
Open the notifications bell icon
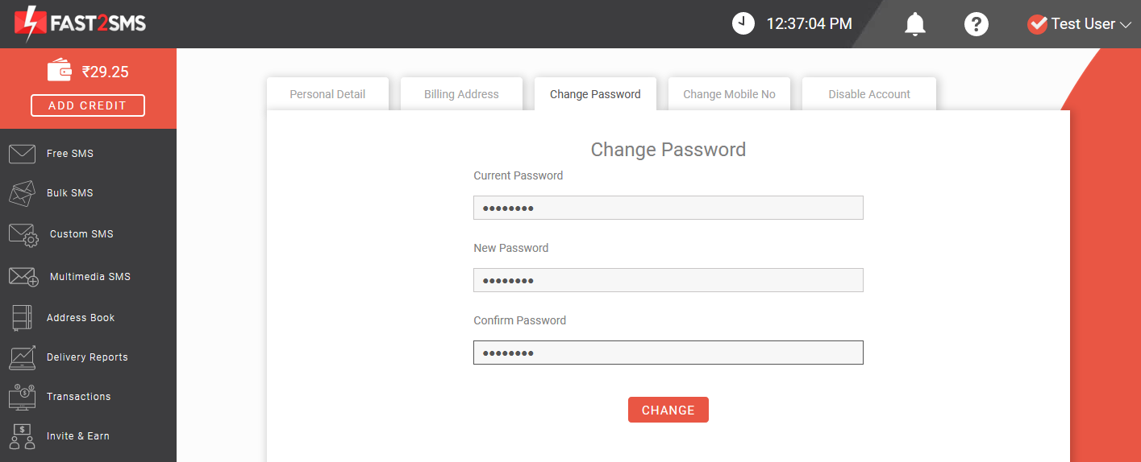914,24
